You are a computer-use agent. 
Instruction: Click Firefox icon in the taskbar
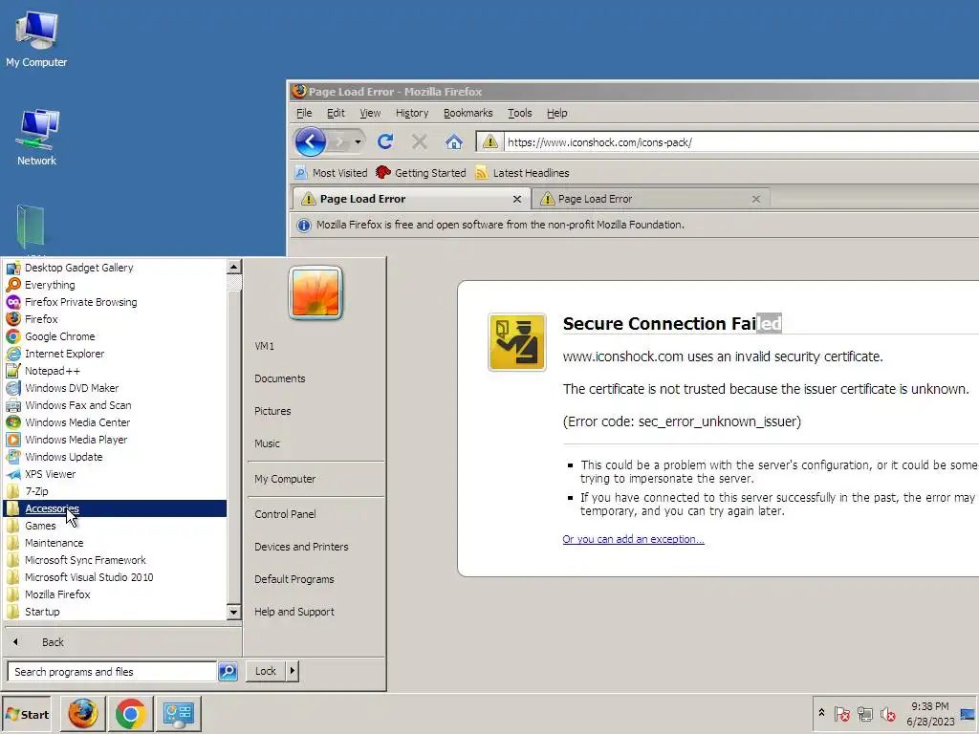83,714
